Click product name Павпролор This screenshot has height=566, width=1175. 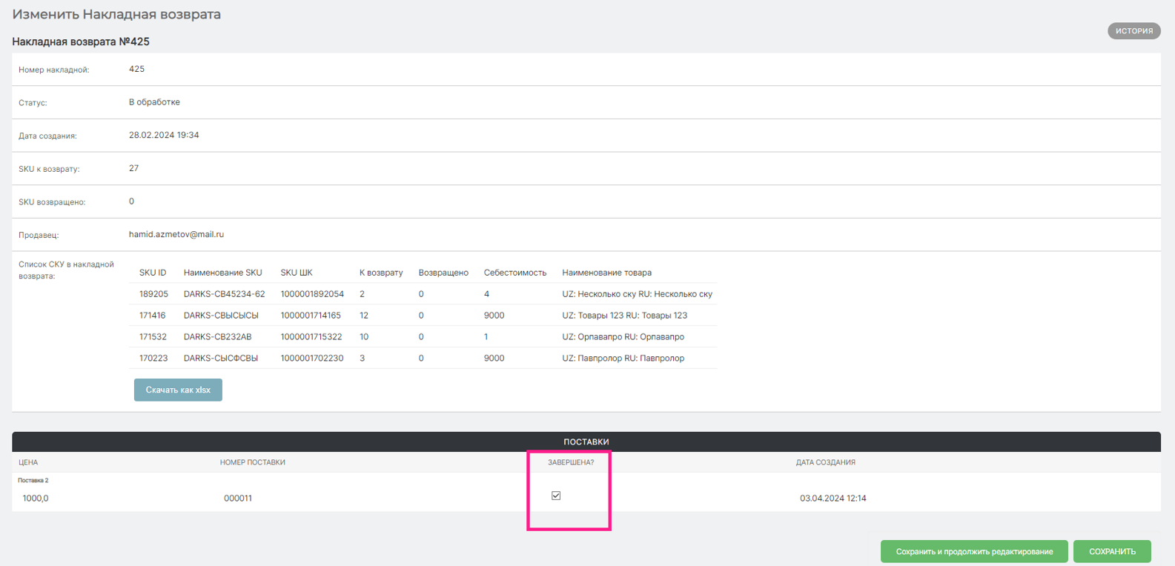click(x=623, y=359)
